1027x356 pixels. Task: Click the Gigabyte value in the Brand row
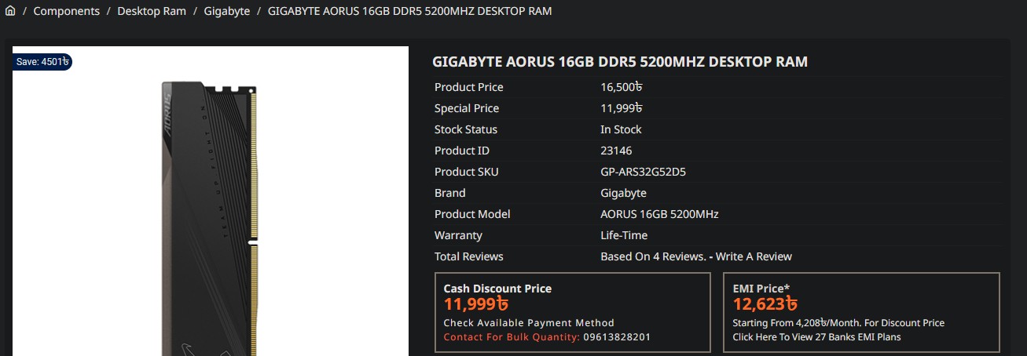point(623,193)
